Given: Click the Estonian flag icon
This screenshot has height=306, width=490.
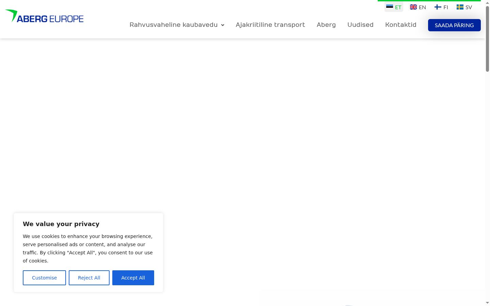Looking at the screenshot, I should [390, 7].
